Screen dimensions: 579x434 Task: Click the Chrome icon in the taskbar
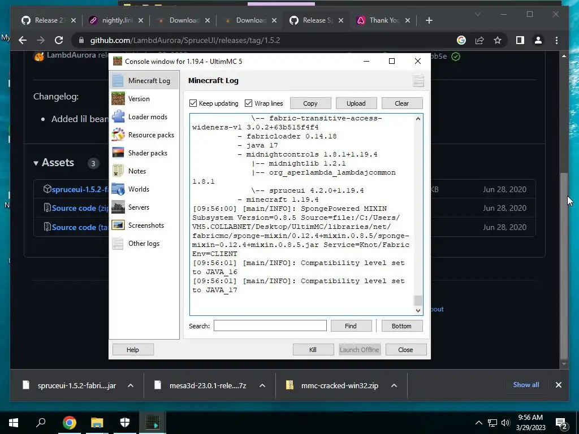(x=69, y=423)
